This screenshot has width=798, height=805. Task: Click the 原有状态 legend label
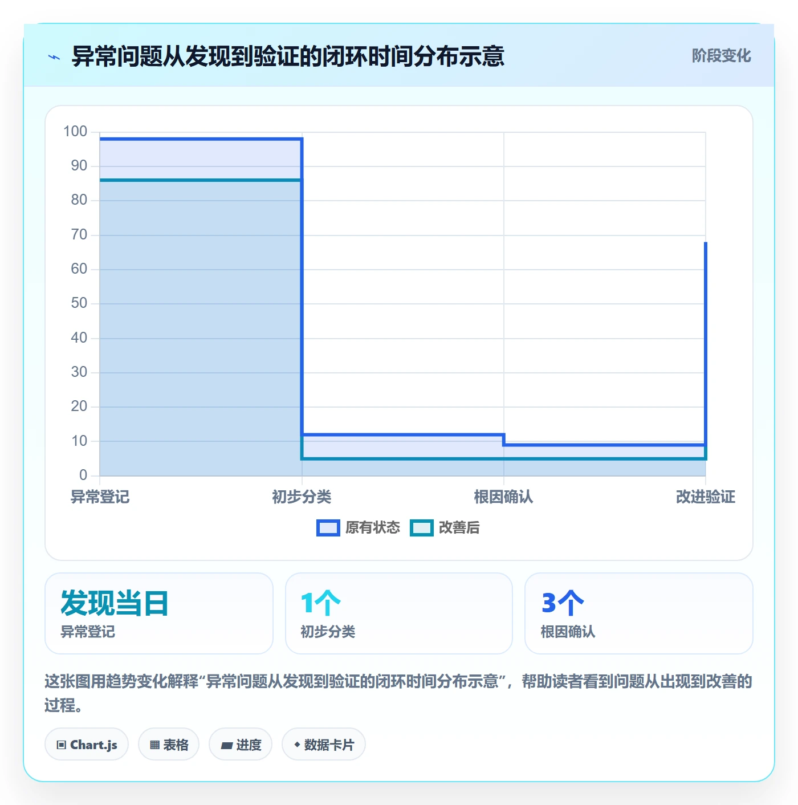click(373, 528)
